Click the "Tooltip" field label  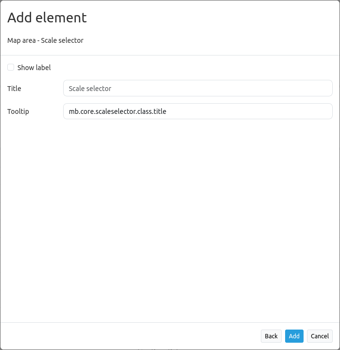(x=18, y=111)
